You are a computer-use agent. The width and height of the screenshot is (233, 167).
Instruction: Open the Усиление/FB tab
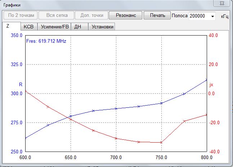pos(54,27)
